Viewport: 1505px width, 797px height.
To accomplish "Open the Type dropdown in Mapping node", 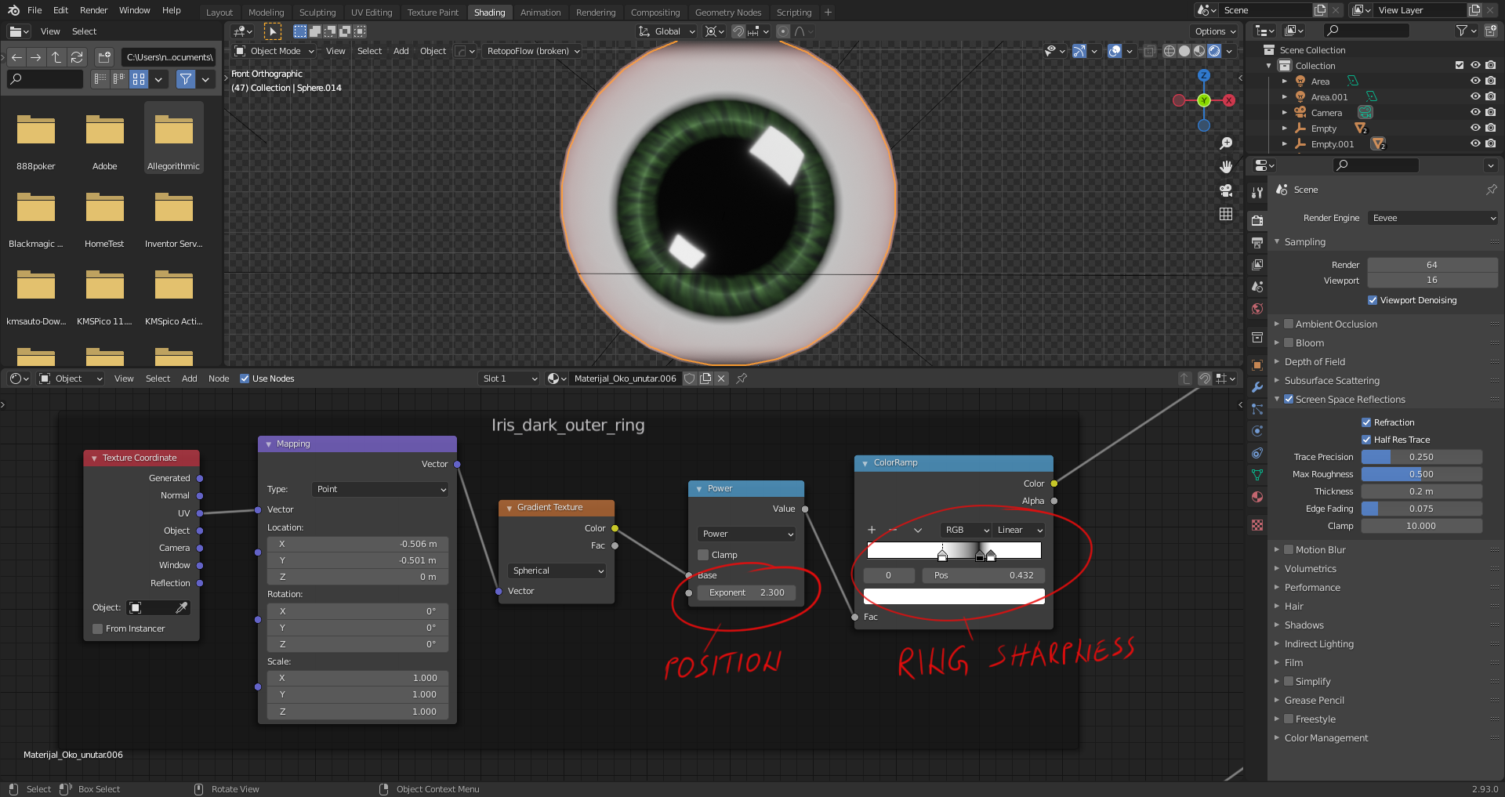I will coord(379,489).
